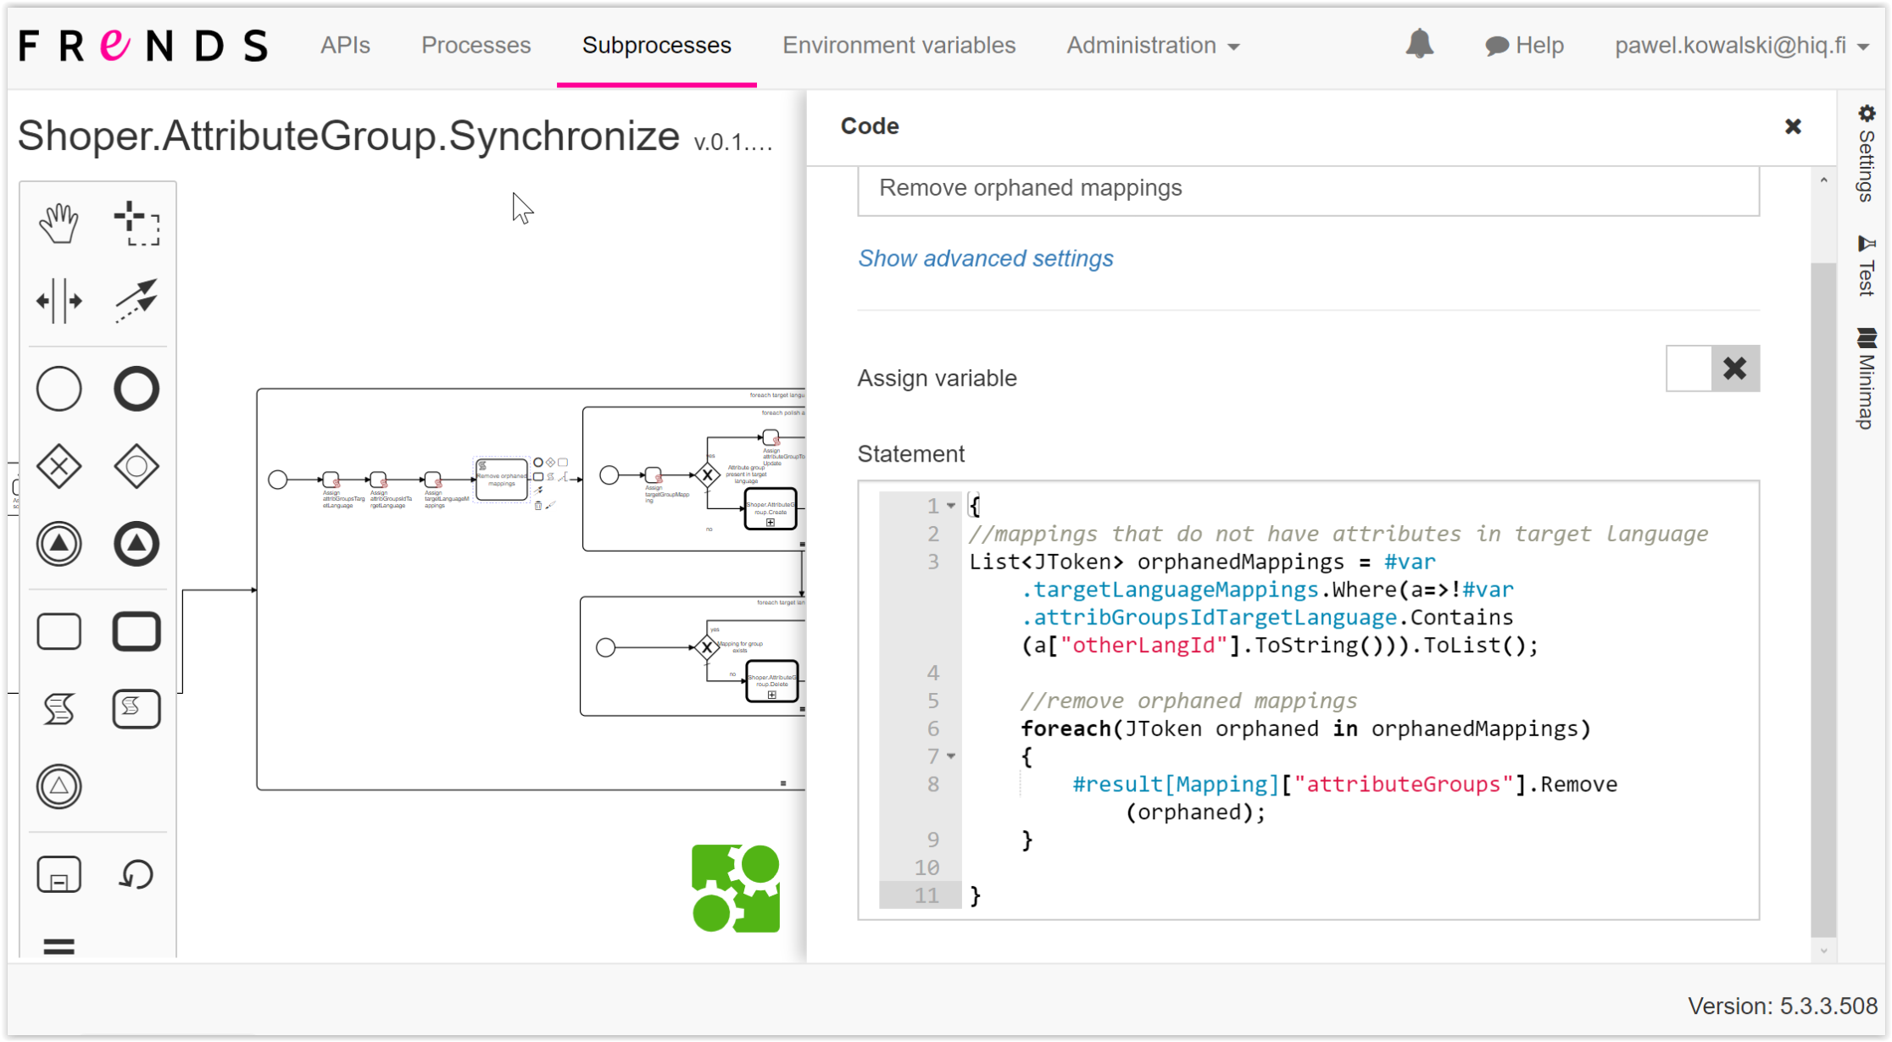Click Show advanced settings link
This screenshot has height=1042, width=1892.
coord(985,258)
